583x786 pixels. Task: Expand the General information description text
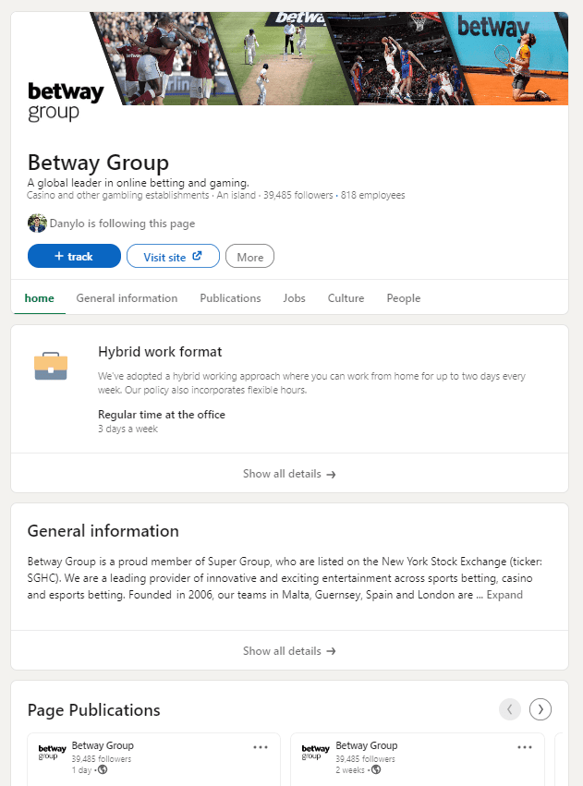[504, 595]
